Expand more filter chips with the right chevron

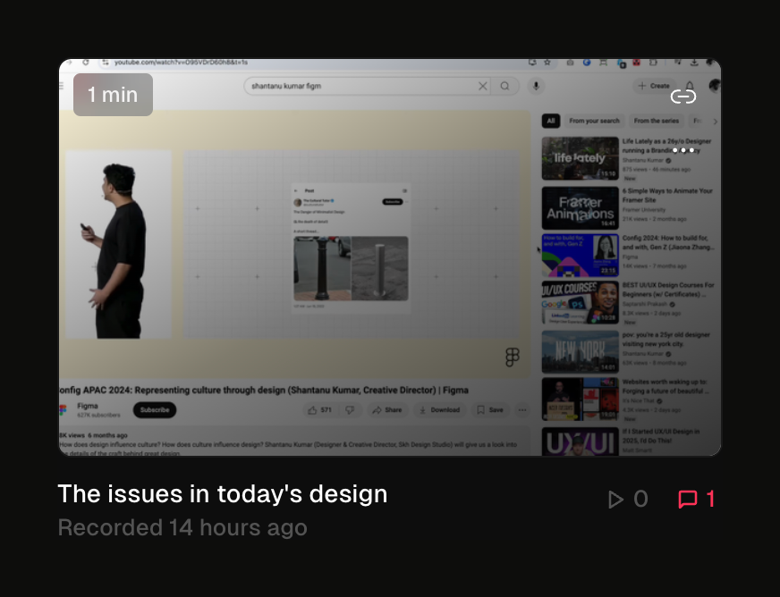coord(715,121)
